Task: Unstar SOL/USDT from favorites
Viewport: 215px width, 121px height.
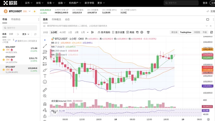Action: pos(3,50)
